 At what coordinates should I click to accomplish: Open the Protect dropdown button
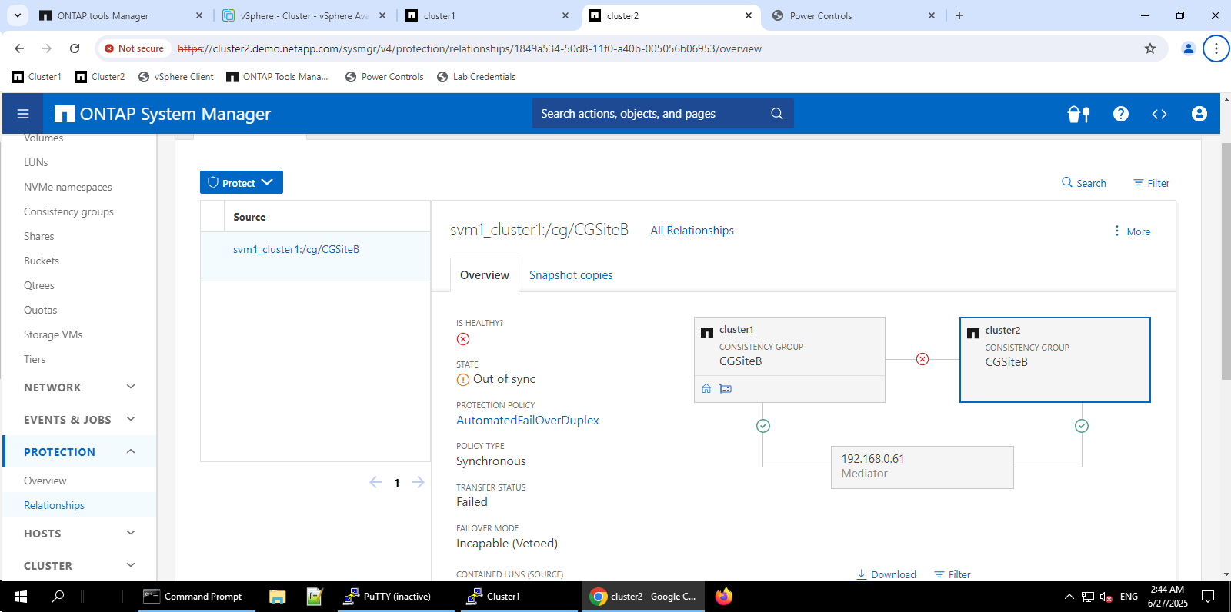coord(241,182)
